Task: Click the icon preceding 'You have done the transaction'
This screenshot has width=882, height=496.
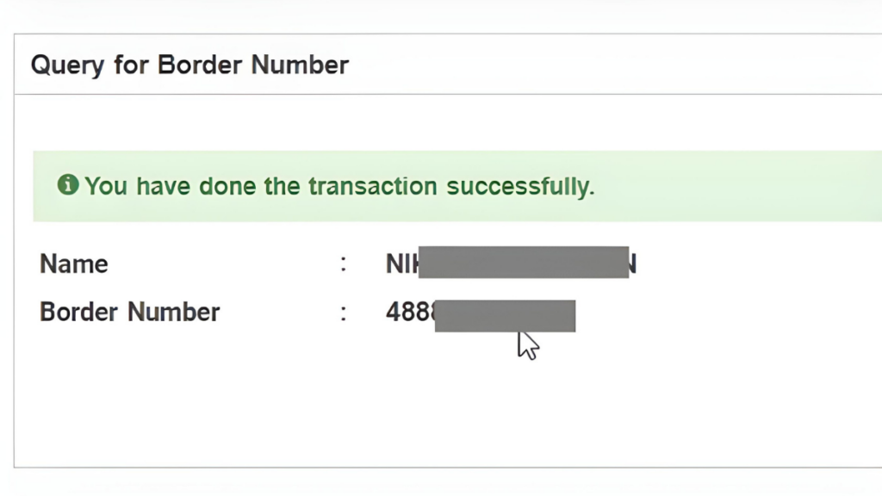Action: pyautogui.click(x=67, y=185)
